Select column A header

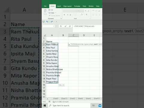click(x=52, y=35)
